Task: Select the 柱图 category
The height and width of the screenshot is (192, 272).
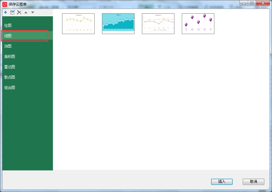Action: [x=27, y=25]
